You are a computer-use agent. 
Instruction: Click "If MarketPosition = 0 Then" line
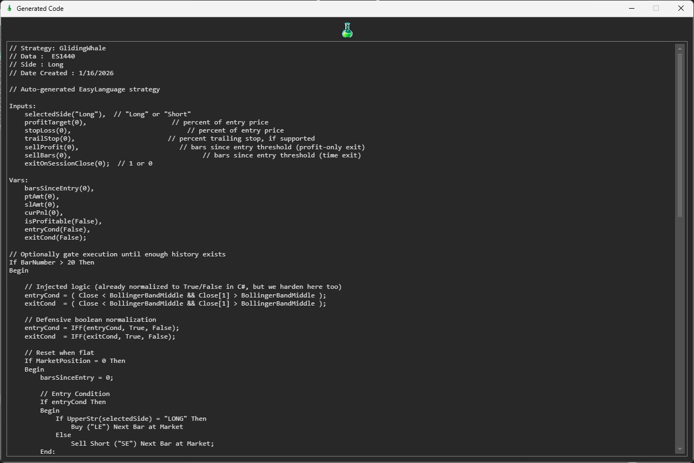[x=75, y=361]
